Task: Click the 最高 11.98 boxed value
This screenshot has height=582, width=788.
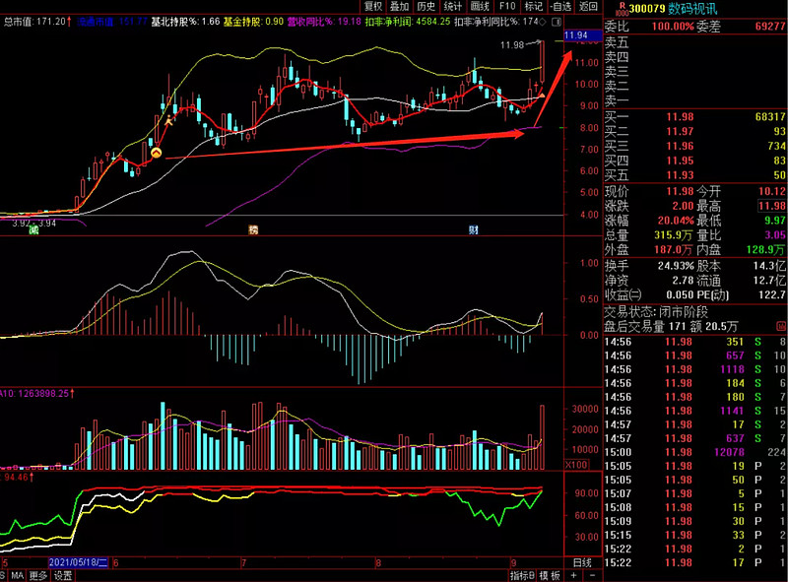Action: click(x=772, y=206)
